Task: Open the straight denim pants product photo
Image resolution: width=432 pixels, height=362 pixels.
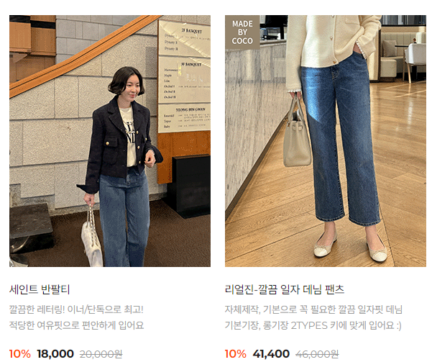Action: point(326,141)
